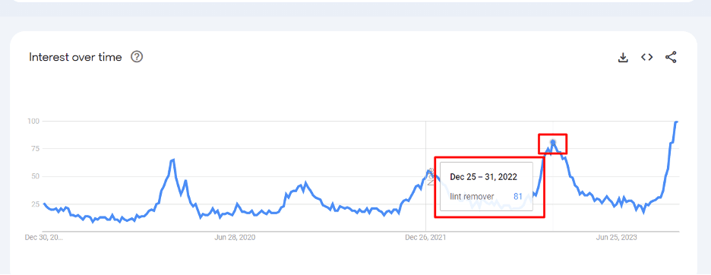The width and height of the screenshot is (711, 275).
Task: Open the embed code icon
Action: tap(647, 57)
